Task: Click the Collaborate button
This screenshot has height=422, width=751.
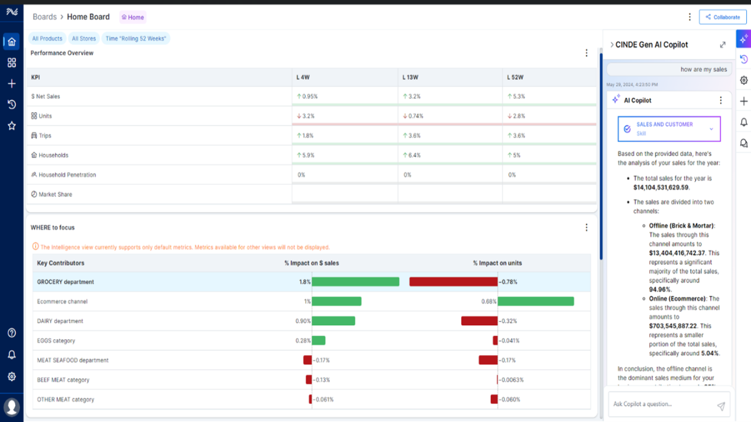Action: click(x=723, y=17)
